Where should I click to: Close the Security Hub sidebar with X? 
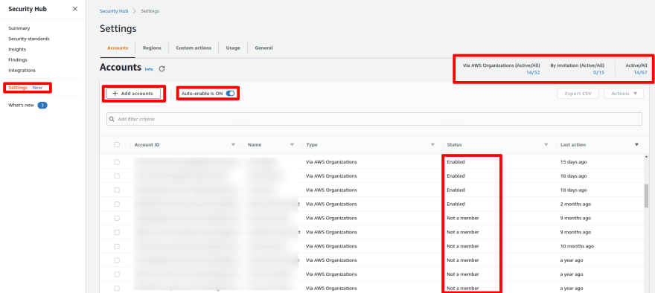click(x=74, y=9)
